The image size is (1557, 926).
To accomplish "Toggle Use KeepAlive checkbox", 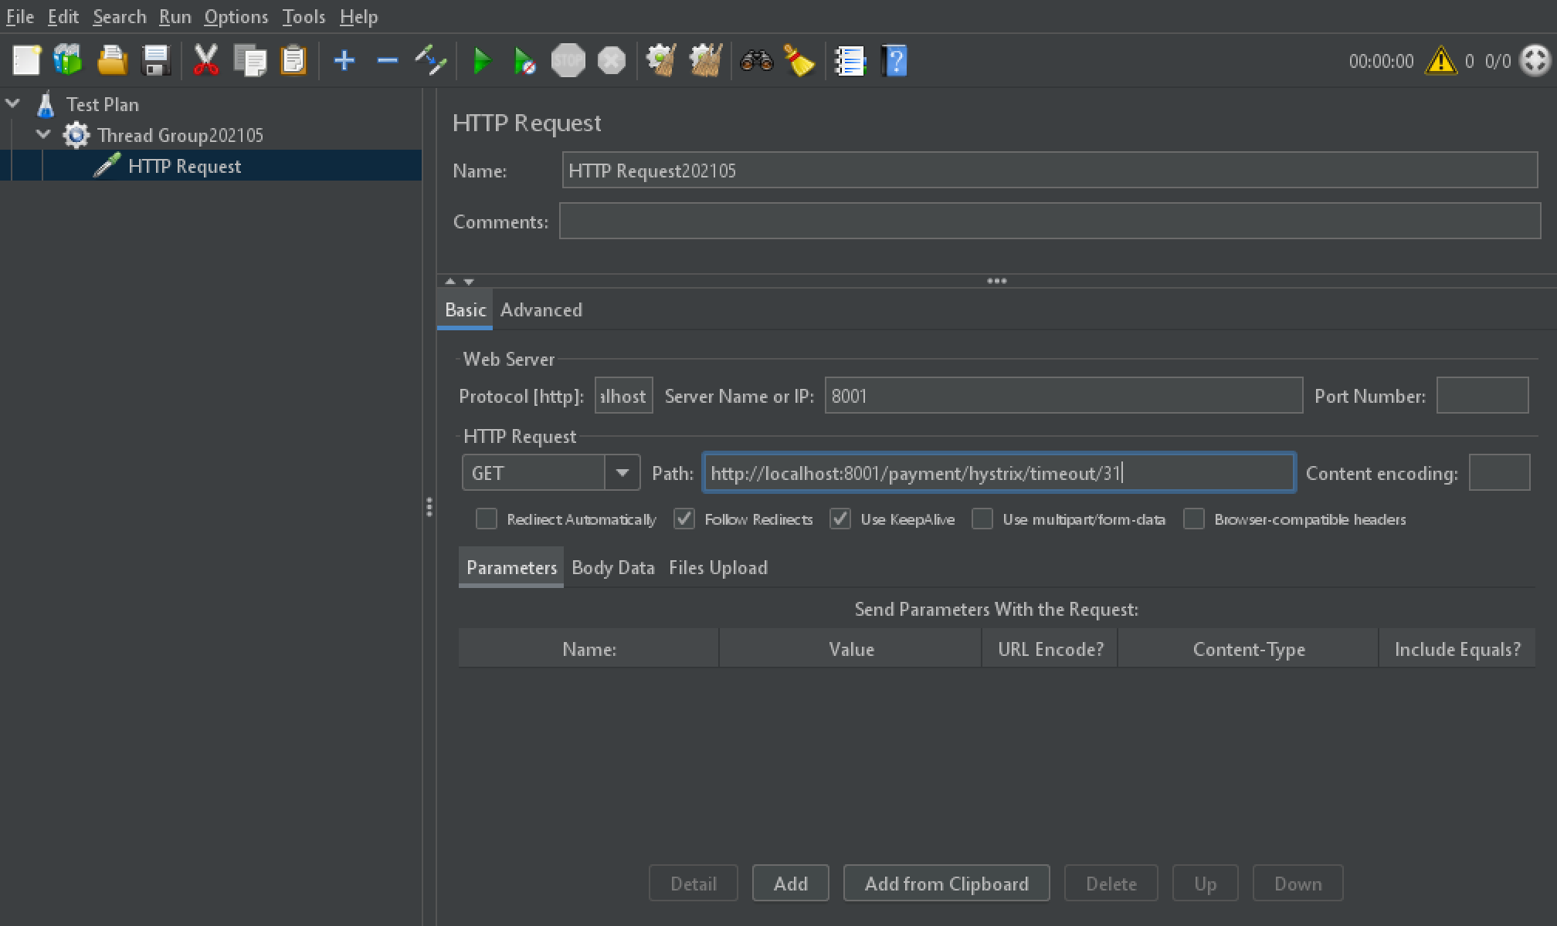I will (840, 519).
